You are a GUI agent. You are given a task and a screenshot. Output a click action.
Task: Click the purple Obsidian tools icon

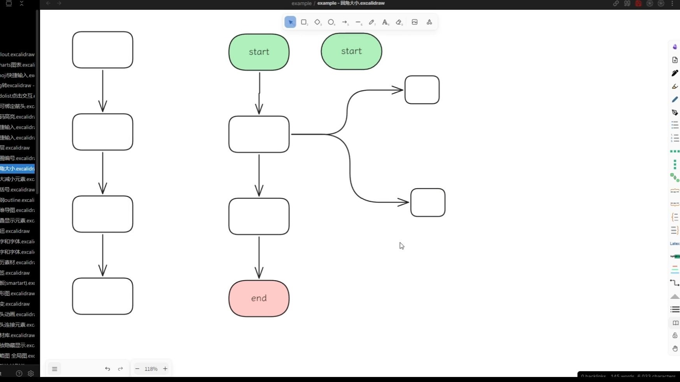pyautogui.click(x=675, y=47)
